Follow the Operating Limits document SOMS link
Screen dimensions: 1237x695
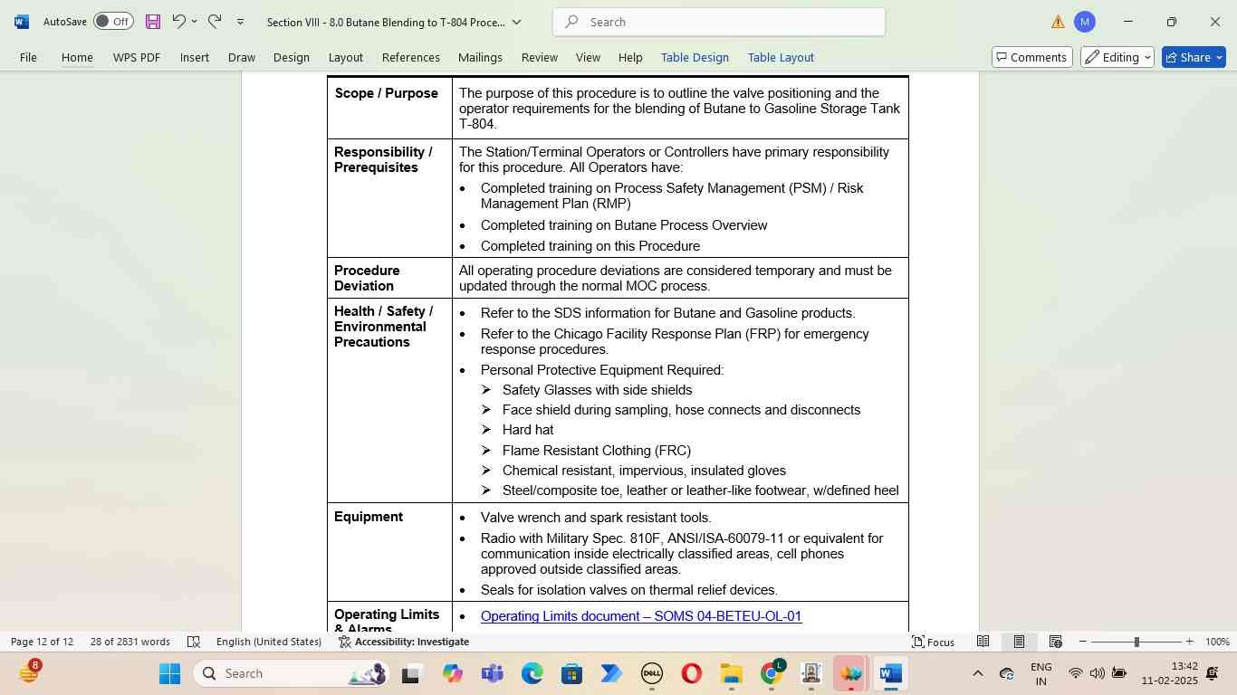(x=641, y=616)
